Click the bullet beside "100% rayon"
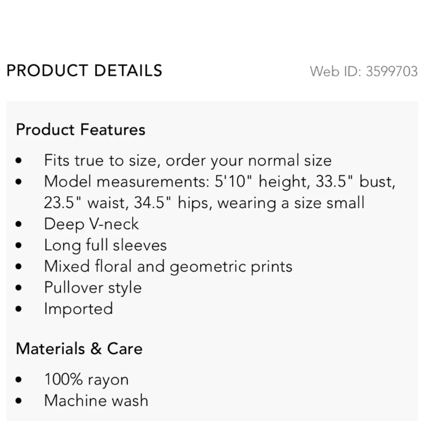This screenshot has width=421, height=421. click(19, 380)
